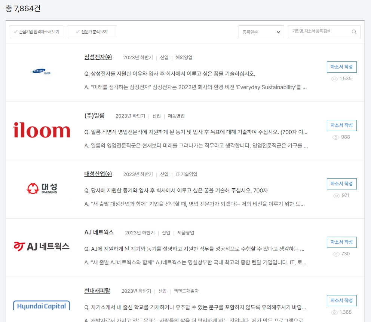Click the Hyundai Capital logo
This screenshot has width=371, height=322.
coord(42,306)
